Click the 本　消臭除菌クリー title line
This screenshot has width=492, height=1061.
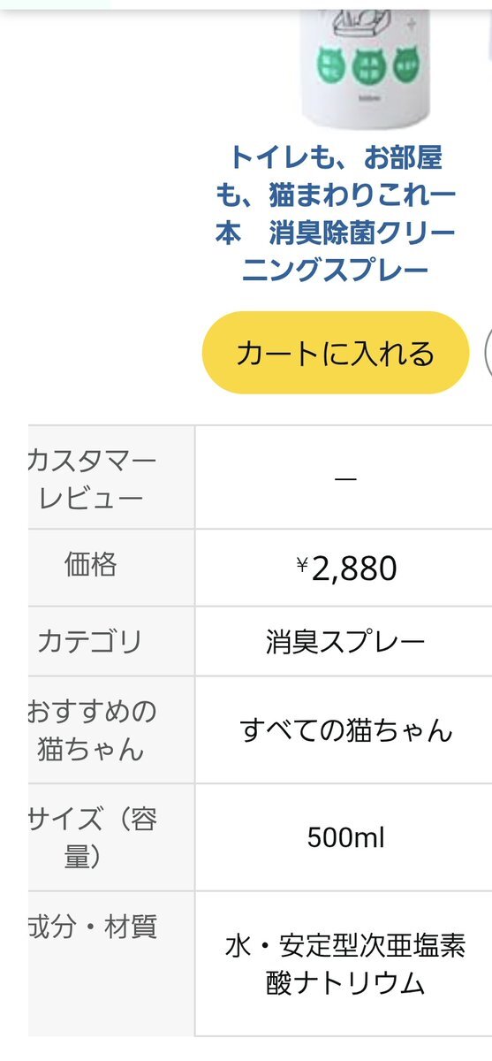point(336,233)
